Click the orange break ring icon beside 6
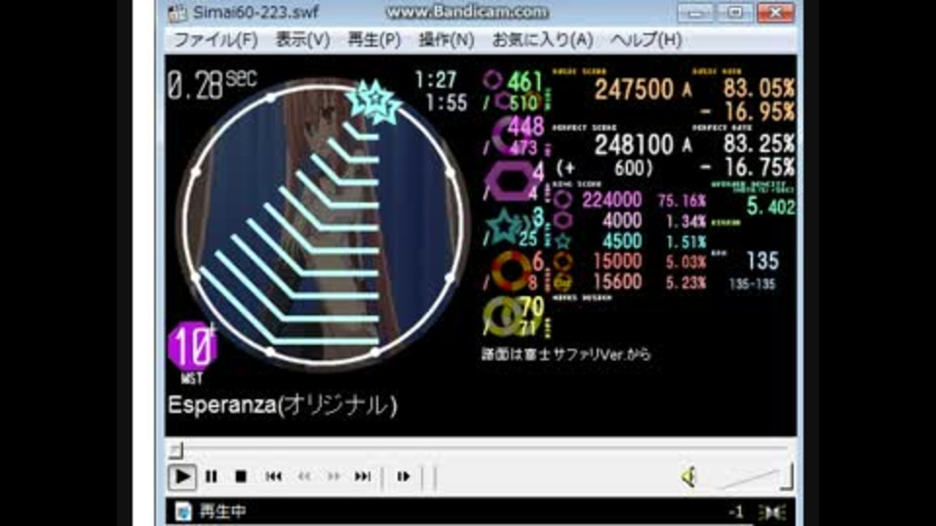936x526 pixels. pyautogui.click(x=510, y=271)
